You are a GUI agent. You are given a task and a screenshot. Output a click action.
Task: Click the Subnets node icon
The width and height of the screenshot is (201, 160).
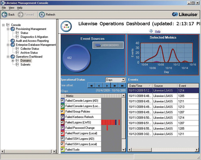click(17, 65)
